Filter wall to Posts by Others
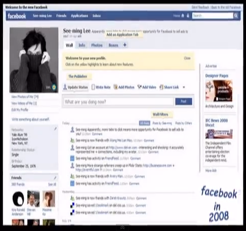The image size is (246, 231). 183,123
